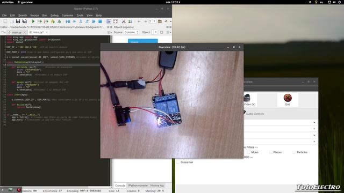This screenshot has height=193, width=344.
Task: Save the current file with Save icon
Action: pyautogui.click(x=18, y=21)
